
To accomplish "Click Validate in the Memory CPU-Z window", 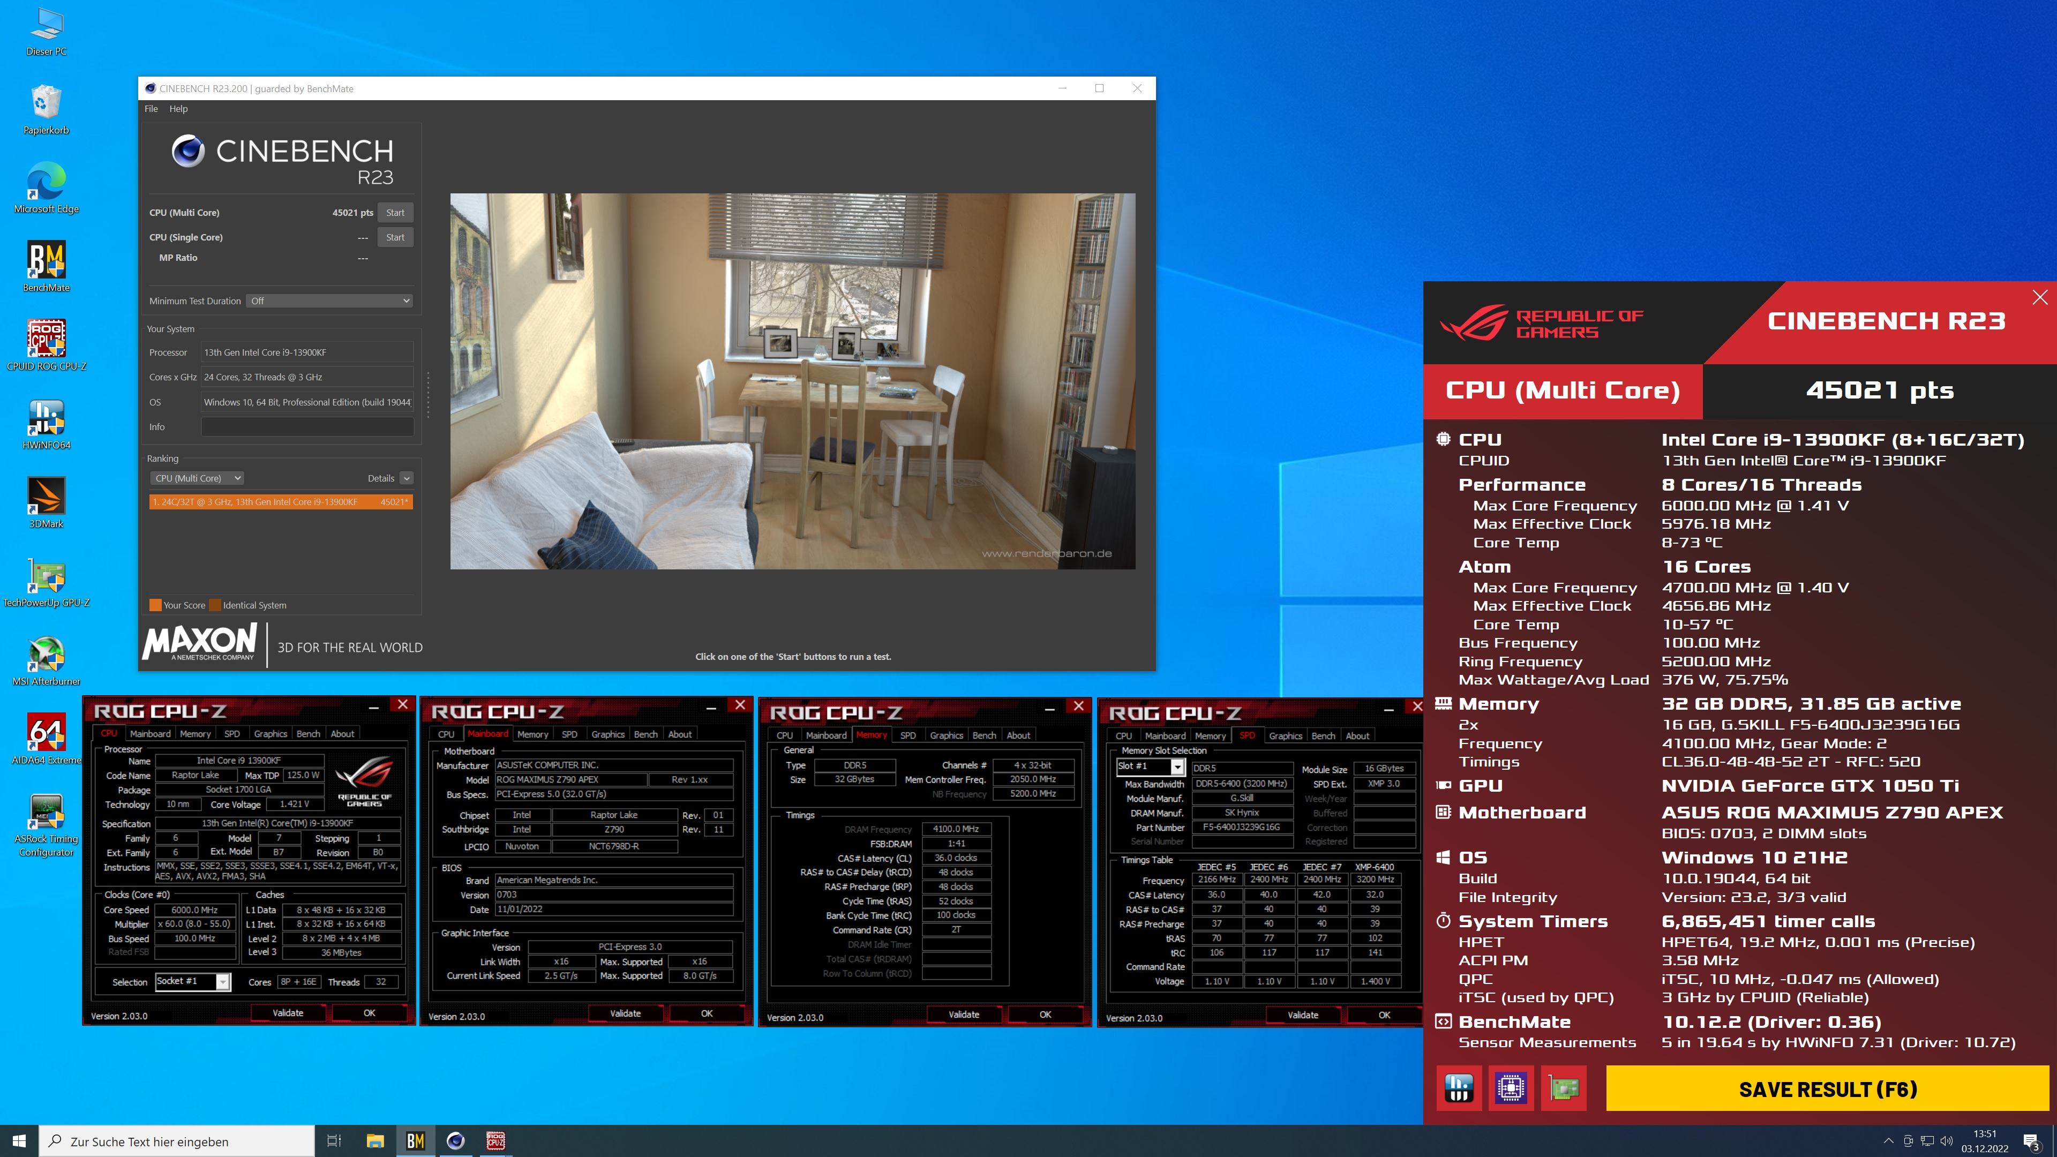I will [964, 1014].
